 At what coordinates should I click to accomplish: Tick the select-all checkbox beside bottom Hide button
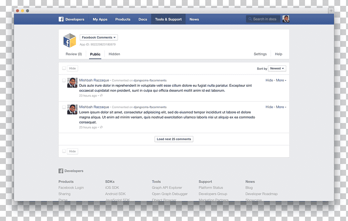click(x=64, y=151)
